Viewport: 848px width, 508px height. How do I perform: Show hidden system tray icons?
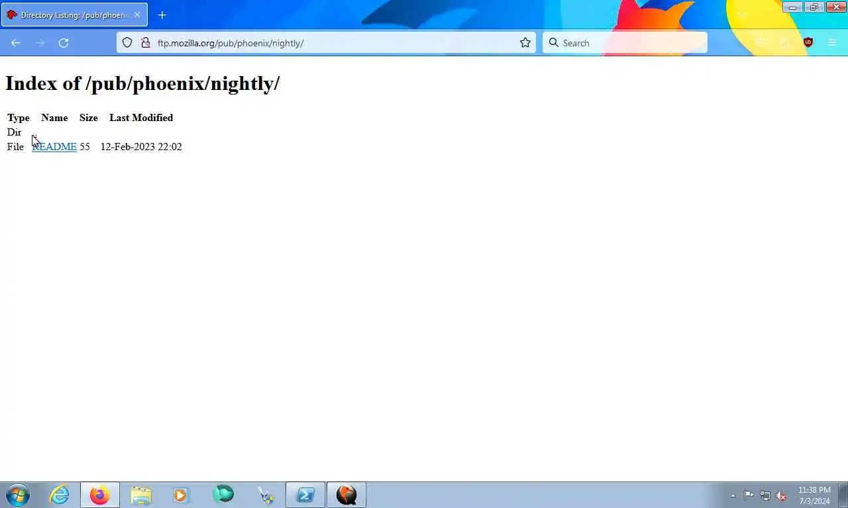pyautogui.click(x=733, y=495)
